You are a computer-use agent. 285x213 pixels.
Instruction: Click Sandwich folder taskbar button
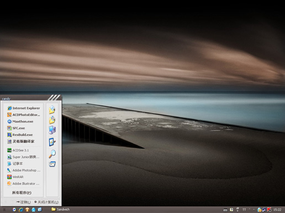(60, 209)
